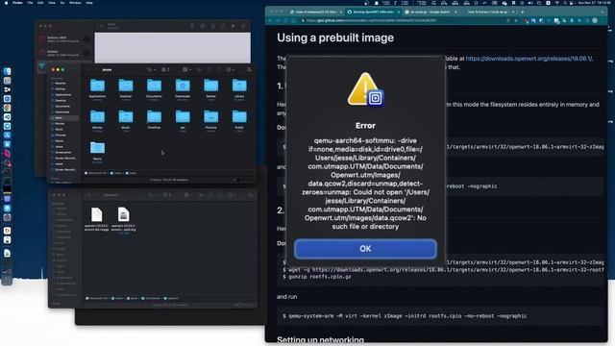Switch view mode in jesse Finder toolbar
This screenshot has height=346, width=615.
tap(166, 70)
